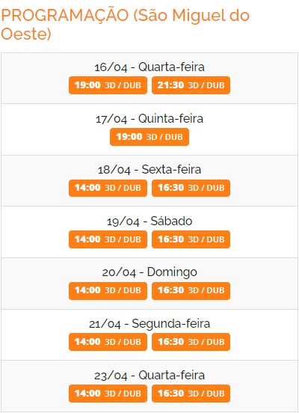Viewport: 299px width, 413px height.
Task: Choose the 14:00 session on 20/04 Domingo
Action: [x=108, y=291]
